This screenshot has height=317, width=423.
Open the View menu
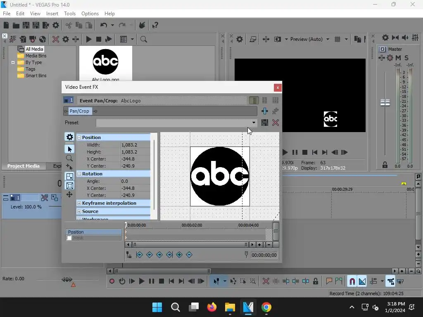click(x=35, y=14)
